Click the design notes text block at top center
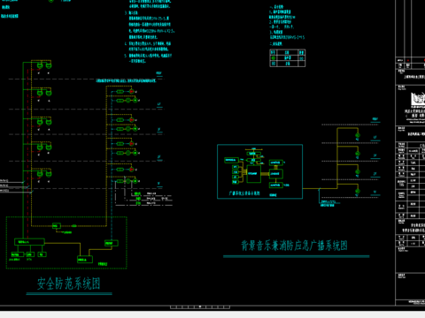The width and height of the screenshot is (425, 318). tap(149, 31)
